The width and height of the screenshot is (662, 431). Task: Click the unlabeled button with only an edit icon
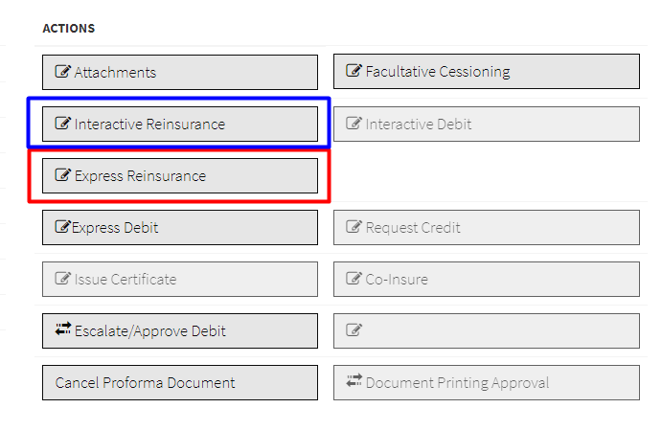coord(487,330)
